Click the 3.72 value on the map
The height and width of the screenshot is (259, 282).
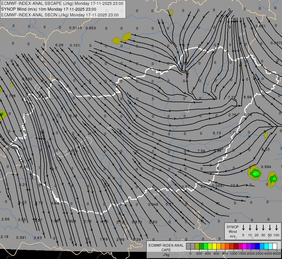pyautogui.click(x=39, y=203)
